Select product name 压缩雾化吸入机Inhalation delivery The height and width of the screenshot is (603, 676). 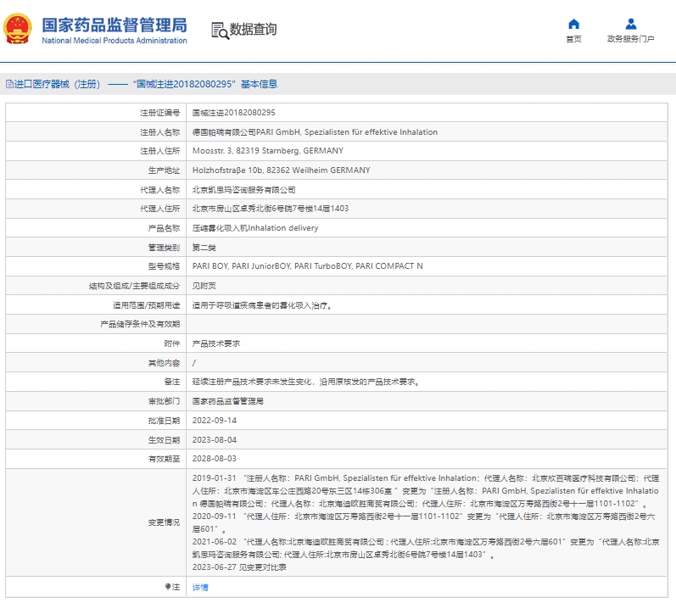coord(255,228)
